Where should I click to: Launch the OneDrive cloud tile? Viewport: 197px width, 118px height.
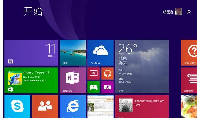tap(100, 53)
